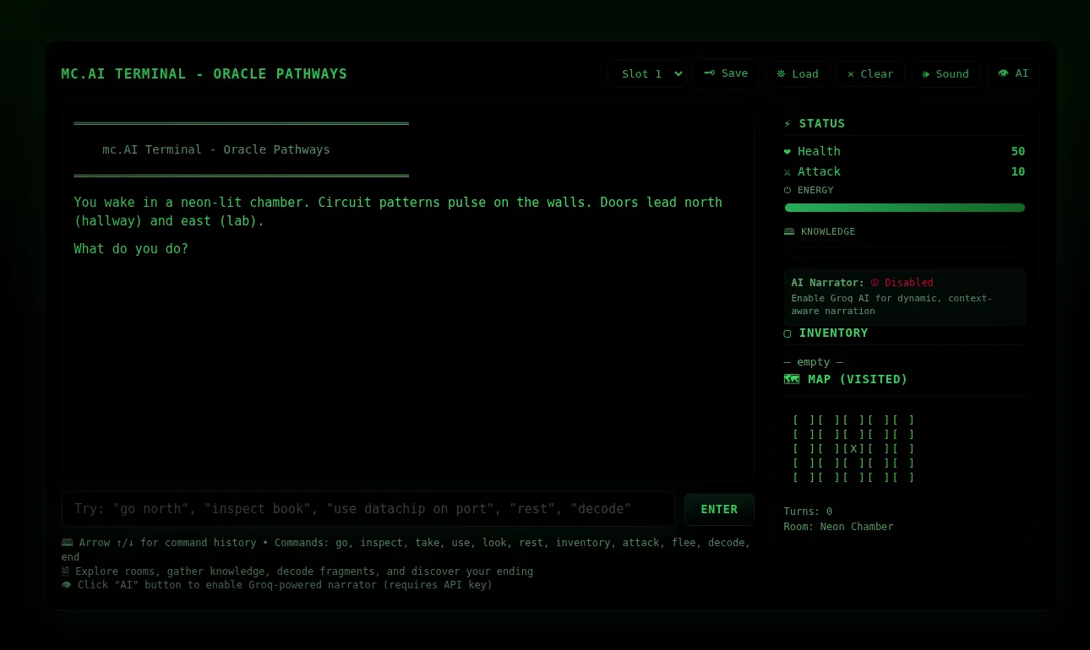This screenshot has height=650, width=1090.
Task: Click the green ENERGY progress bar
Action: [904, 207]
